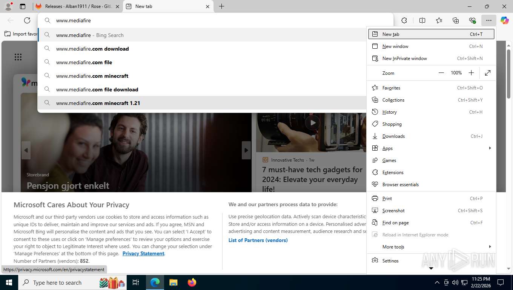The image size is (513, 290).
Task: Click 'Find on page' menu entry
Action: [431, 222]
